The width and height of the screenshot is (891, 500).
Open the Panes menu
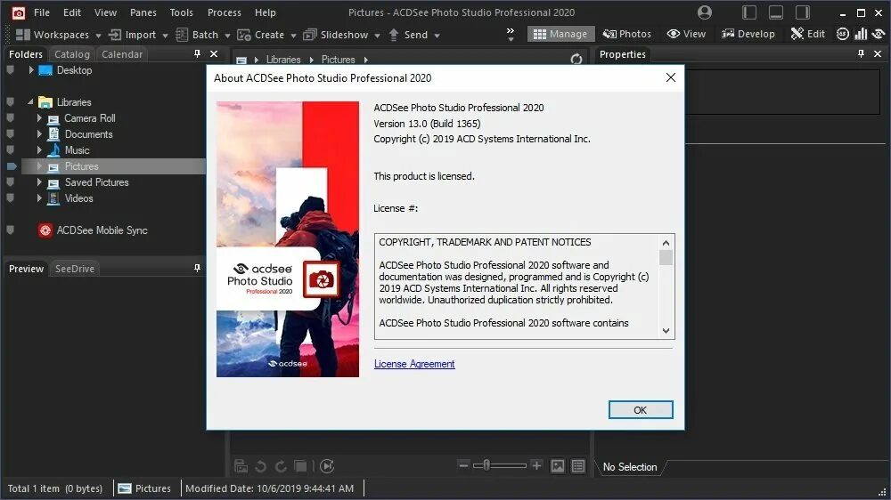click(143, 12)
